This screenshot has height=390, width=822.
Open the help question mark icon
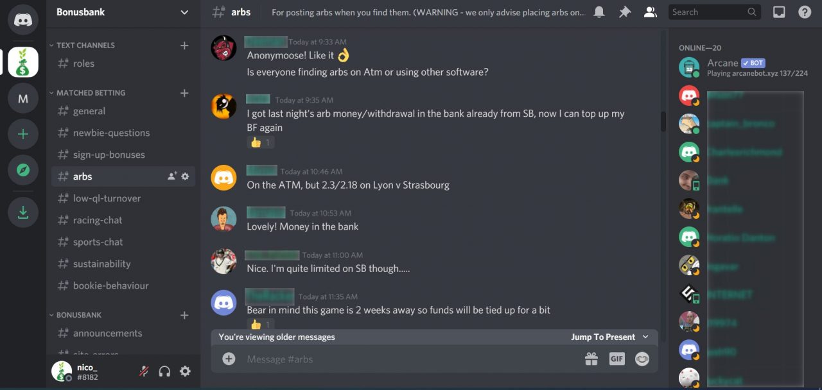coord(805,12)
